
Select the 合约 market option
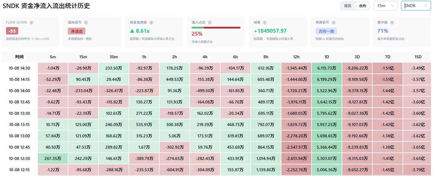pos(363,6)
